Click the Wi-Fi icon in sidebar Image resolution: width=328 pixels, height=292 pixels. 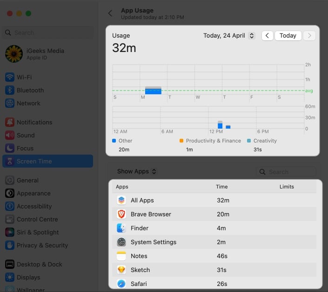[10, 77]
